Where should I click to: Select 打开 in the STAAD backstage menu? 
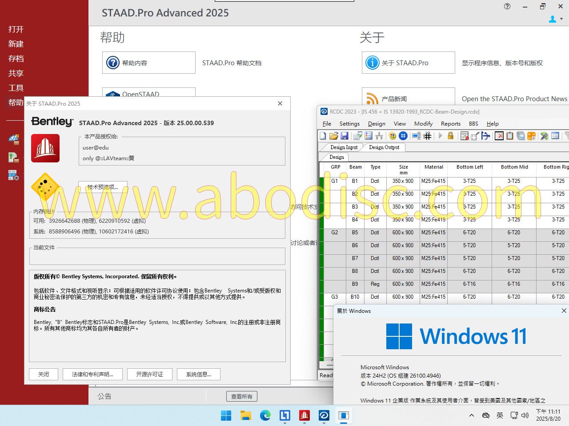pos(16,29)
